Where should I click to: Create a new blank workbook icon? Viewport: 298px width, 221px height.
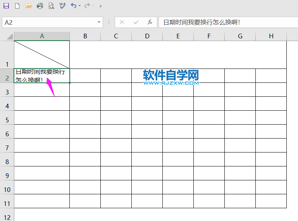[17, 6]
